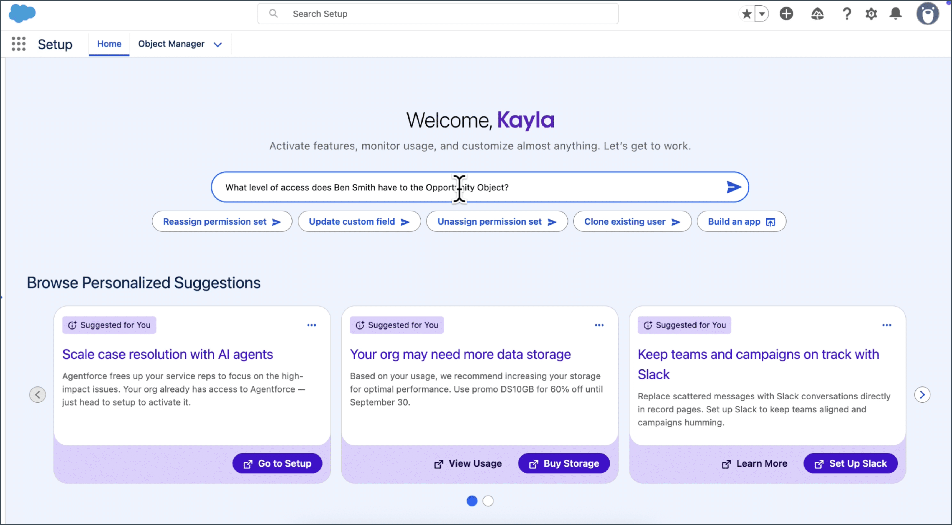Screen dimensions: 952x525
Task: Open the Trailhead guidance center icon
Action: 817,14
